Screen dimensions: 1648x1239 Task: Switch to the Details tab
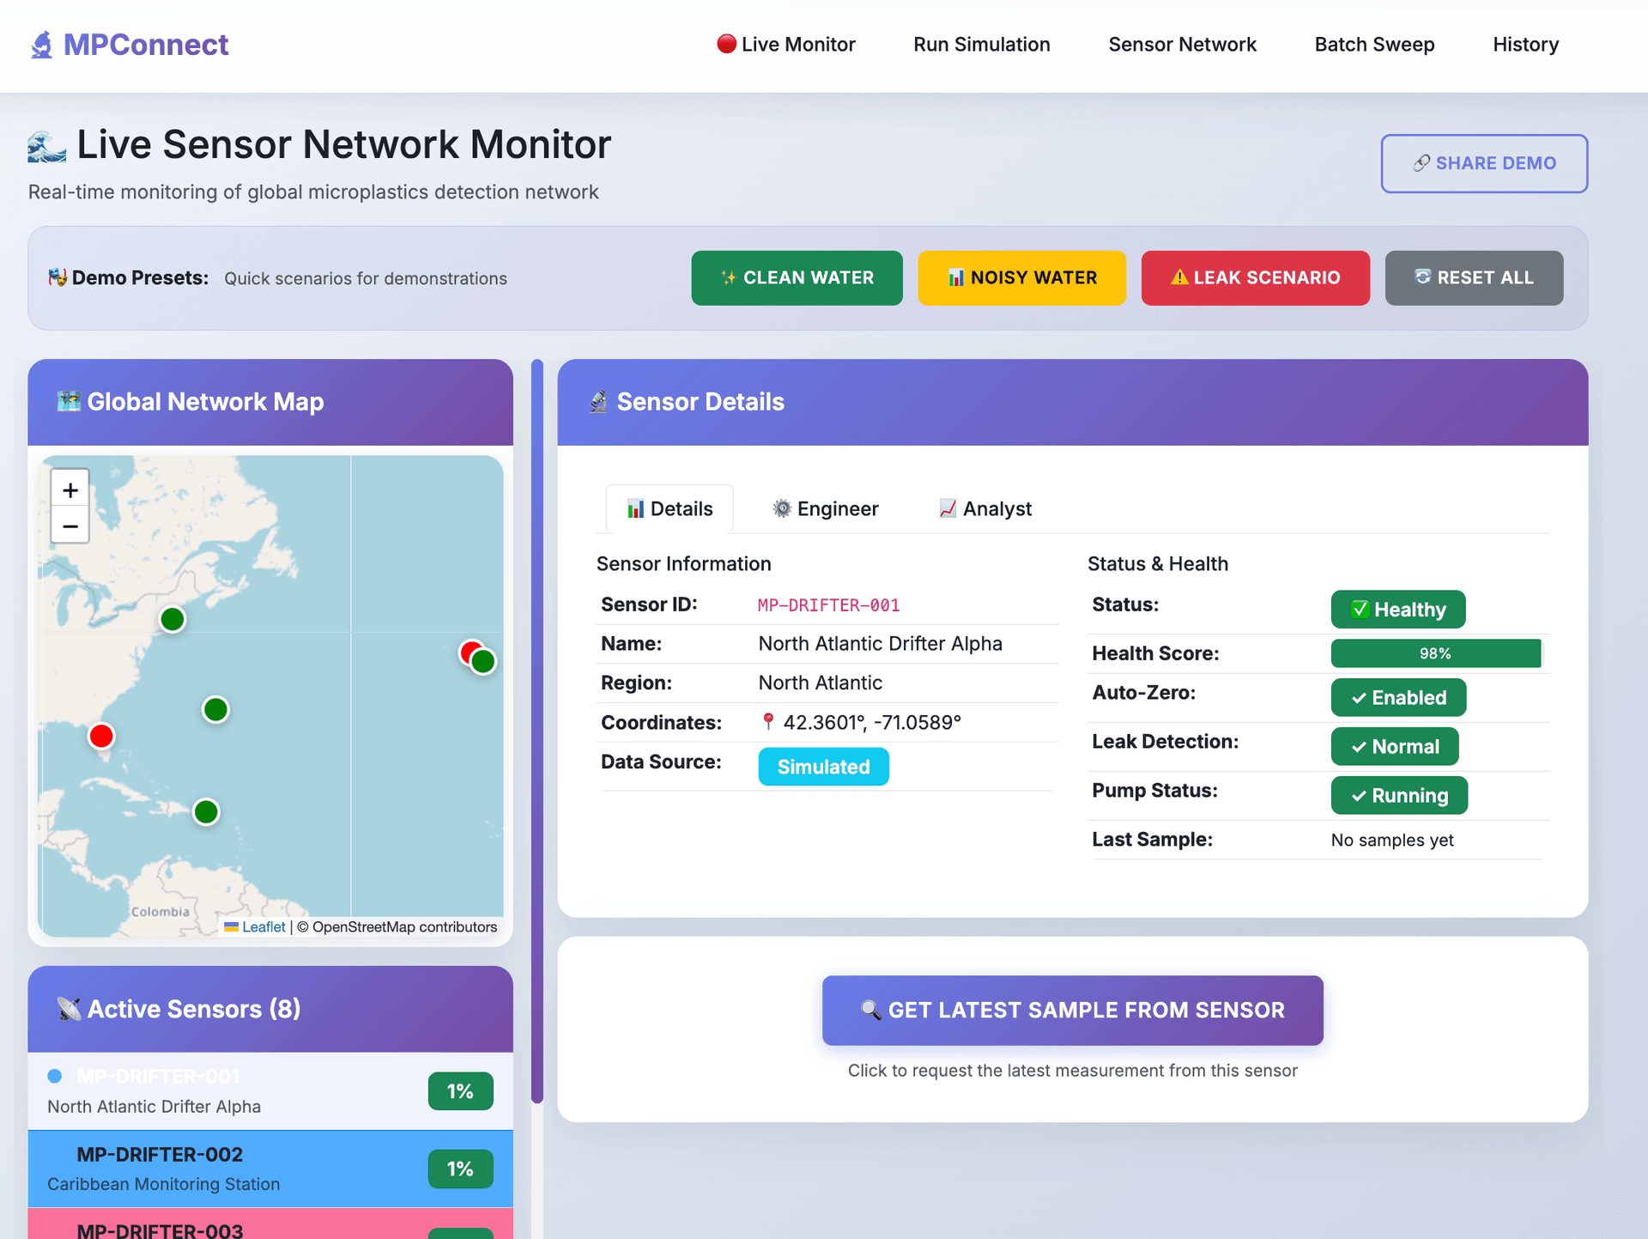click(x=669, y=509)
